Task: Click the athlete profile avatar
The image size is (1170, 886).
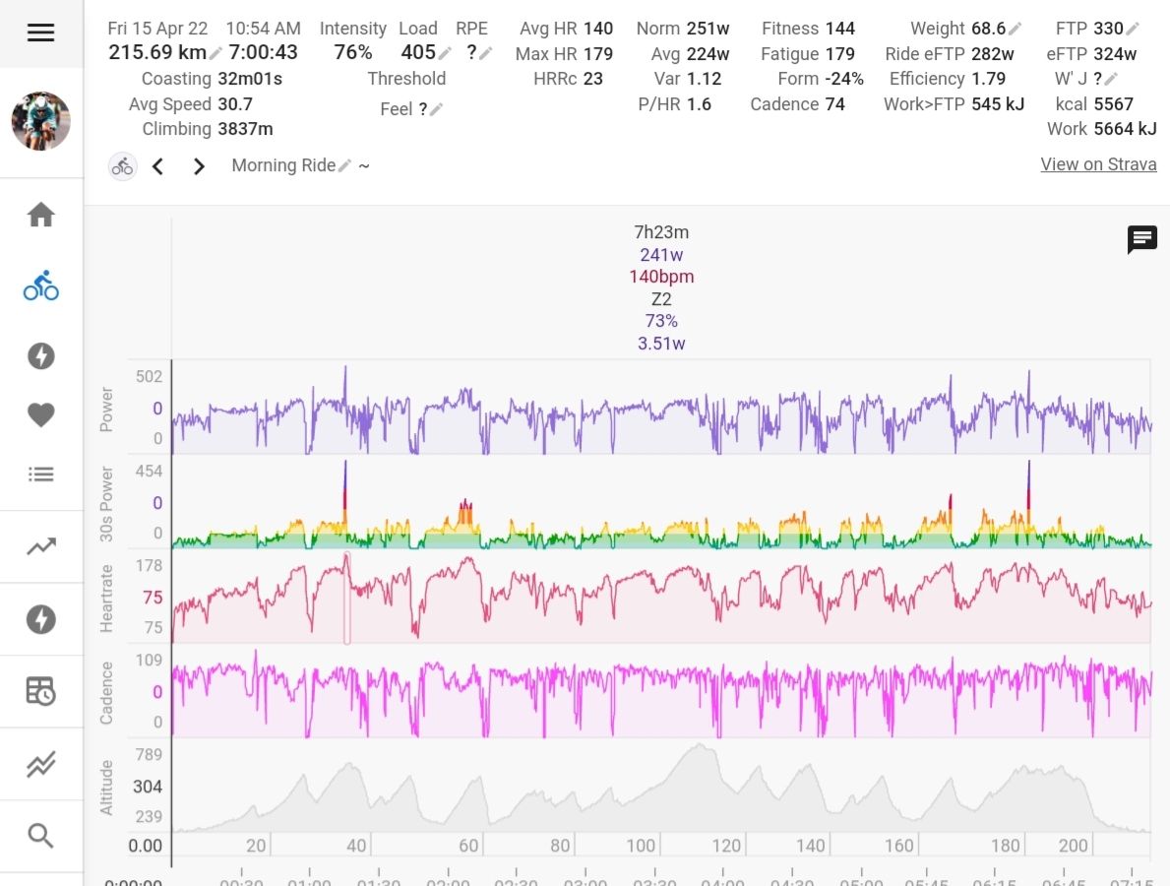Action: pos(40,121)
